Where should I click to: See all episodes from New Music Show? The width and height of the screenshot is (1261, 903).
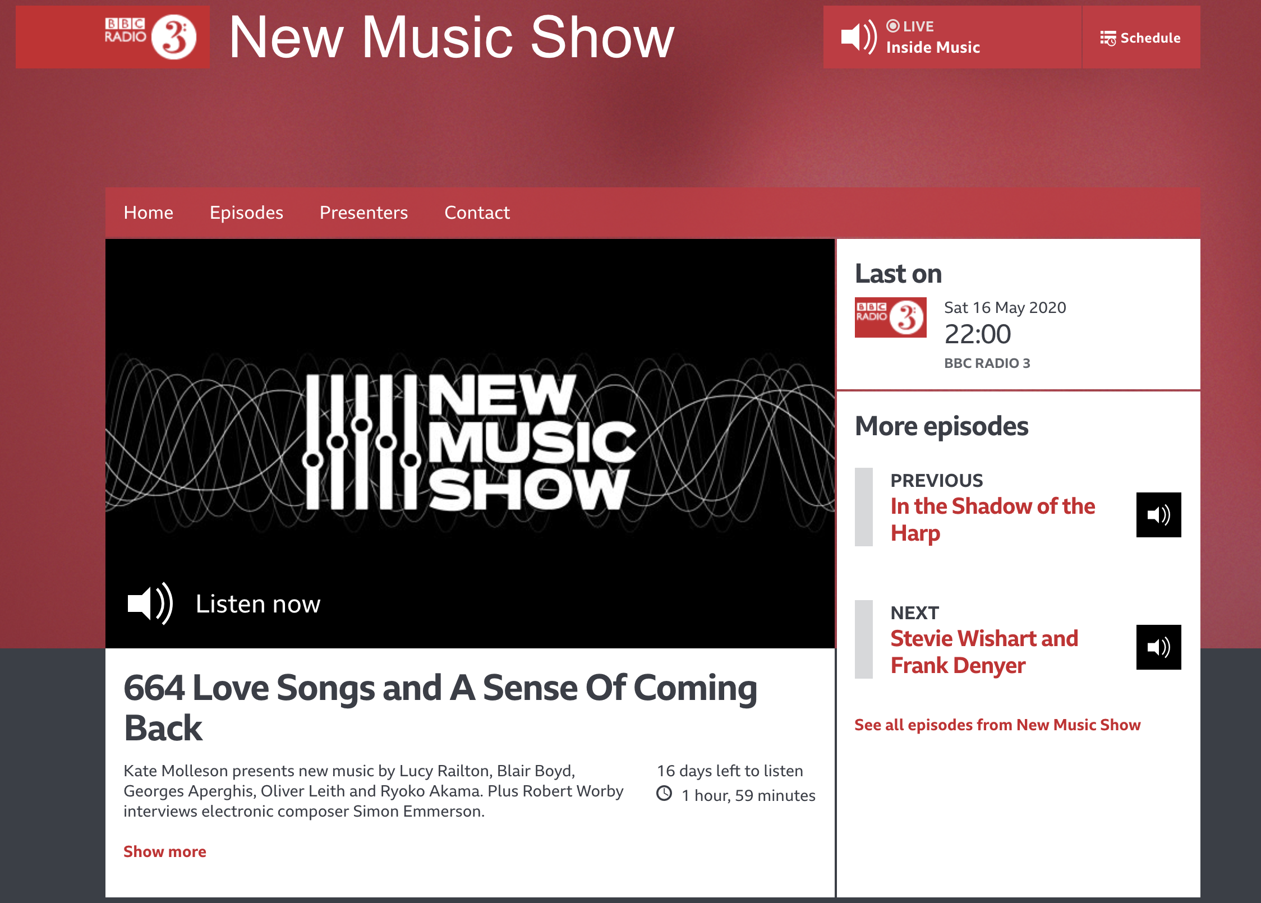pos(997,725)
